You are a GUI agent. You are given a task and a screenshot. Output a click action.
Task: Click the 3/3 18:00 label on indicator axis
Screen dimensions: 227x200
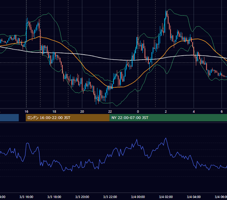click(x=54, y=197)
